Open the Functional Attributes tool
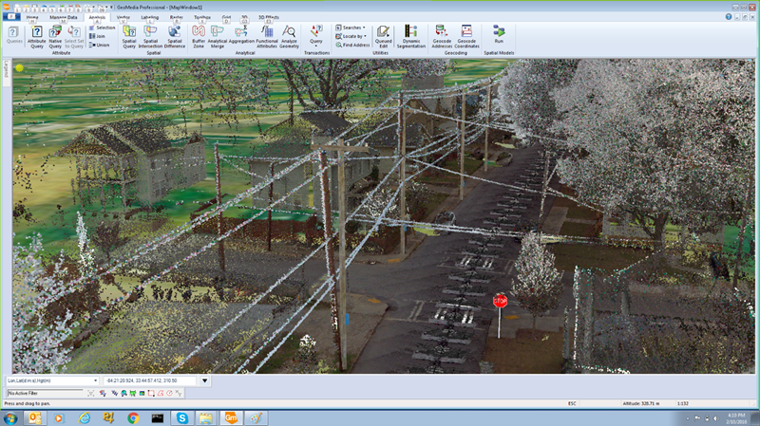Image resolution: width=760 pixels, height=426 pixels. click(267, 37)
